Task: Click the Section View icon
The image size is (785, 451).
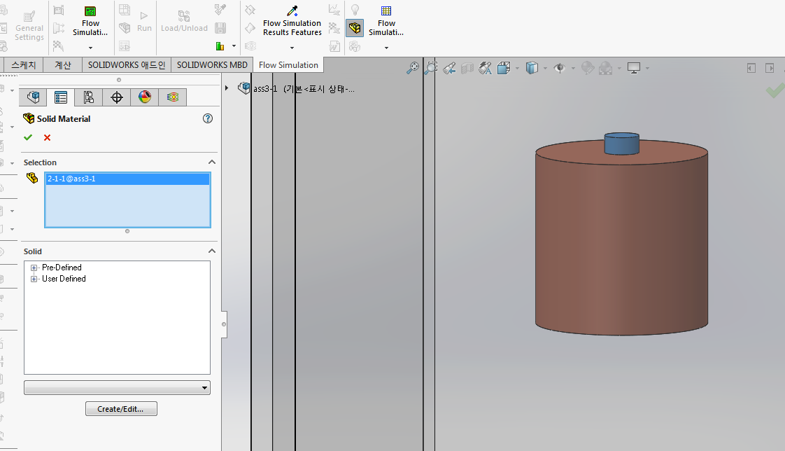Action: coord(467,68)
